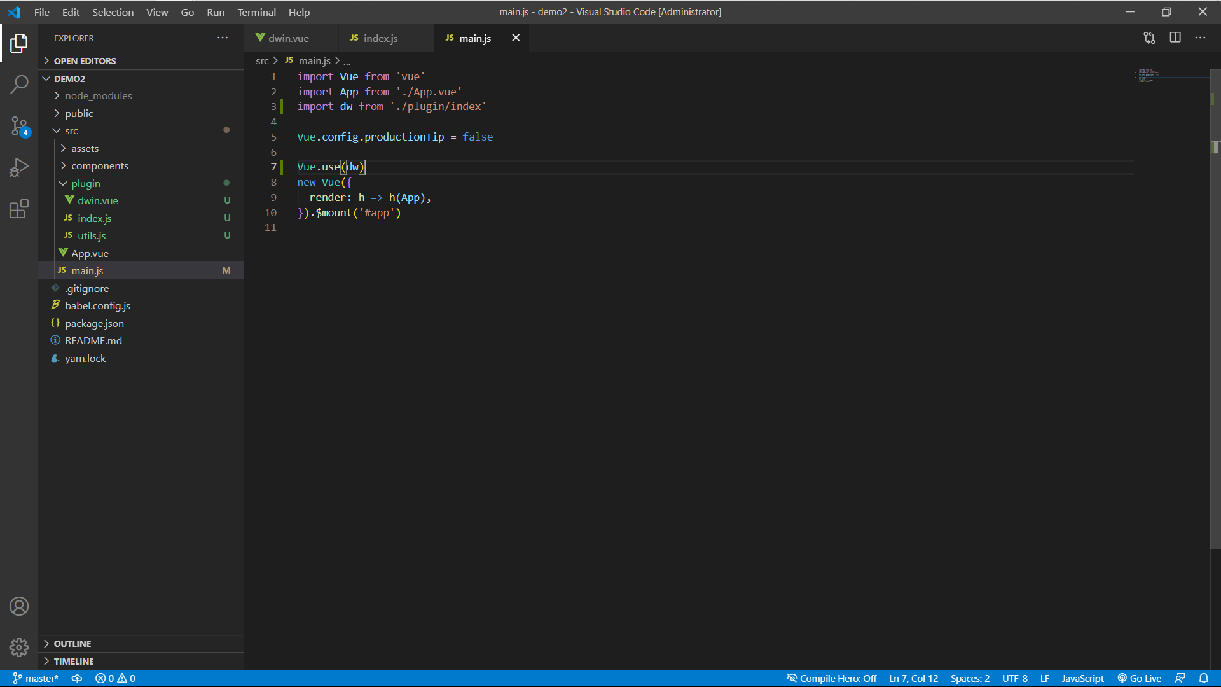Click the Open Changes icon in editor toolbar
This screenshot has width=1221, height=687.
tap(1149, 38)
